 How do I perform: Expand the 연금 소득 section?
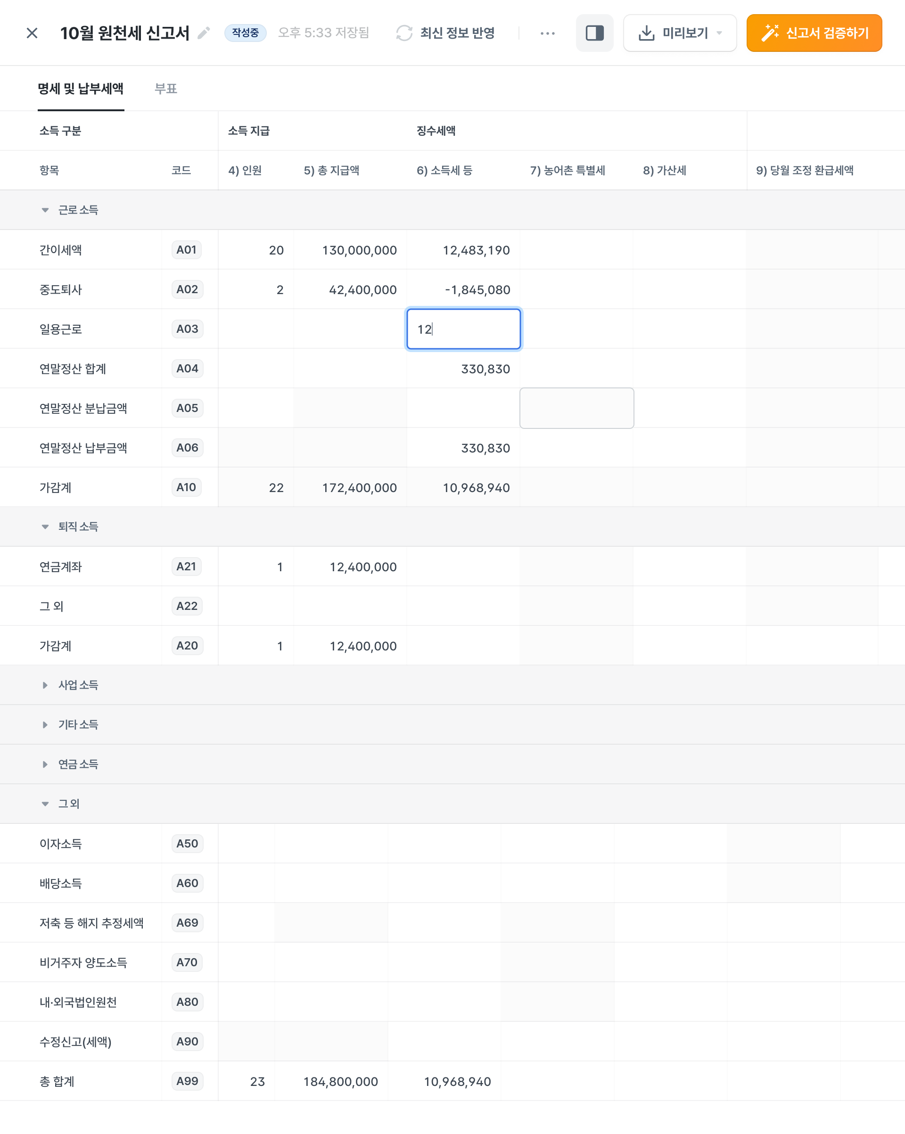coord(45,764)
